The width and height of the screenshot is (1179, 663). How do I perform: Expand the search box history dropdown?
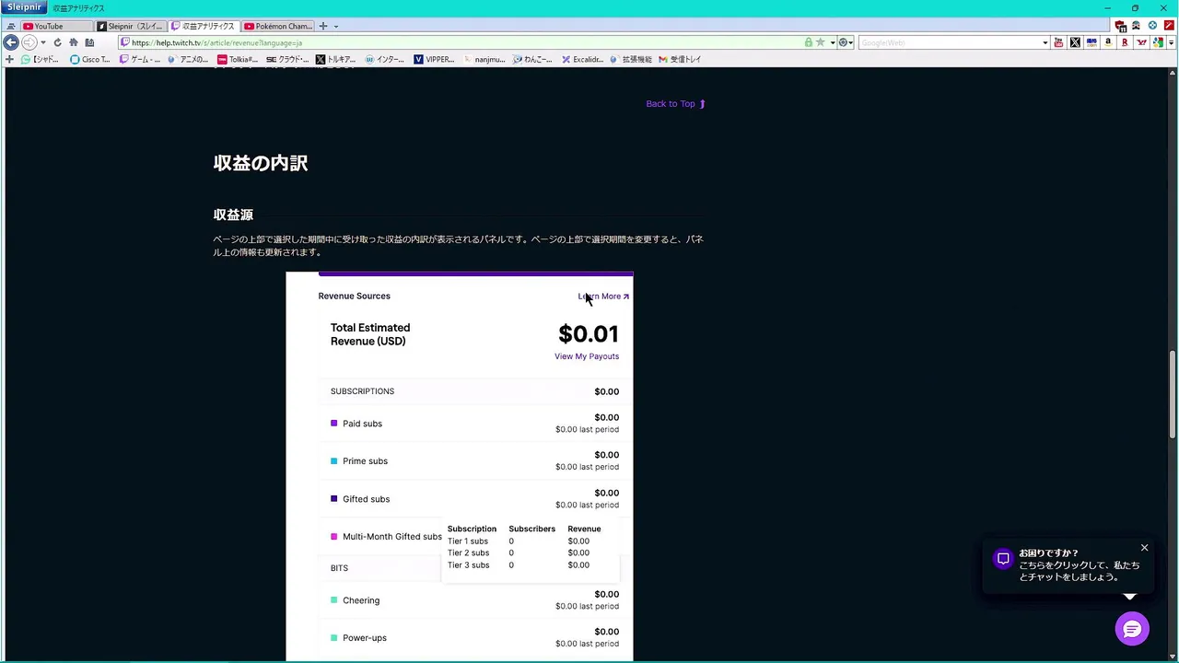(x=1045, y=42)
